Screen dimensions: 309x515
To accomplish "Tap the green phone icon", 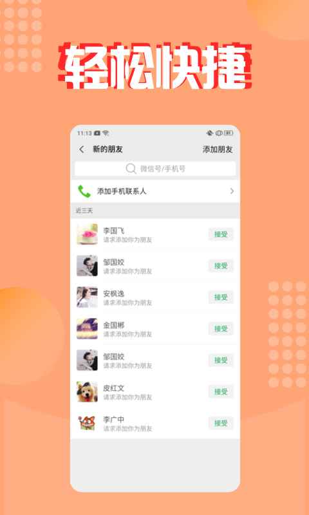I will (84, 191).
